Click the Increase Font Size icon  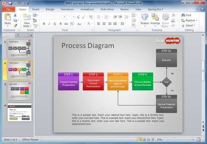tap(78, 17)
